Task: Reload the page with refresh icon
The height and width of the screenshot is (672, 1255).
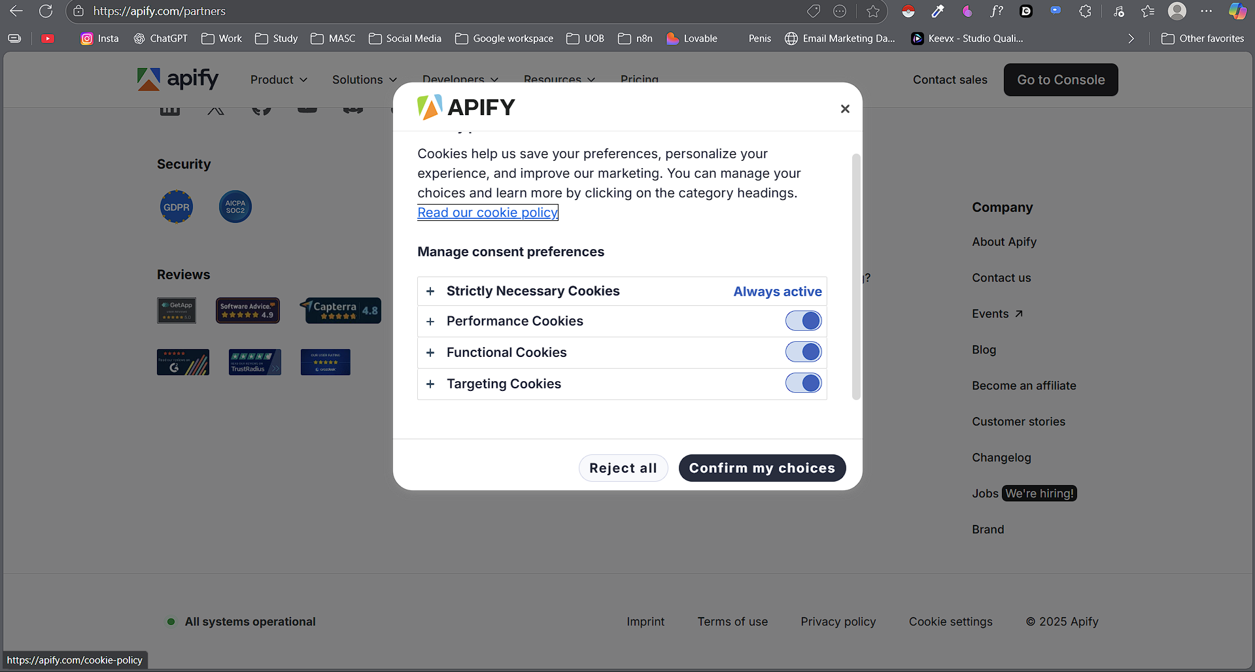Action: (46, 11)
